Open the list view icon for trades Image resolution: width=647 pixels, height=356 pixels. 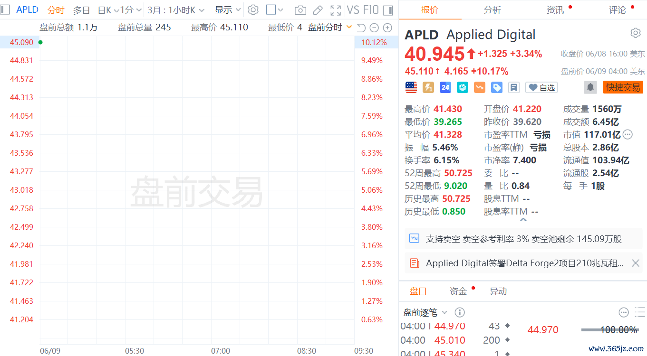tap(640, 312)
